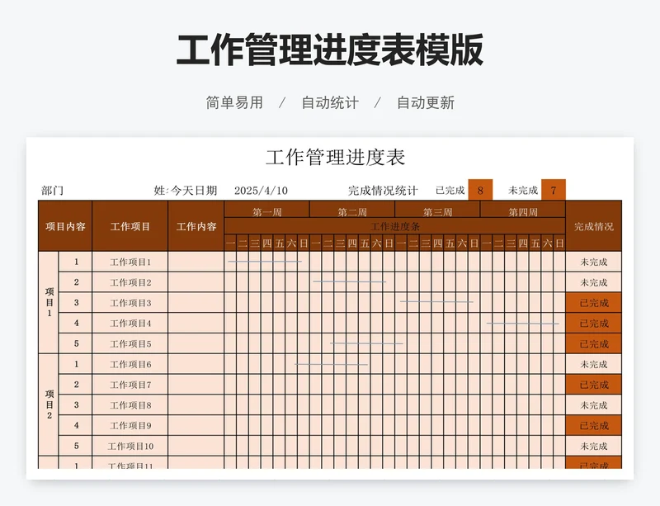Select the 第三周 header cell
The width and height of the screenshot is (660, 506).
[x=437, y=210]
